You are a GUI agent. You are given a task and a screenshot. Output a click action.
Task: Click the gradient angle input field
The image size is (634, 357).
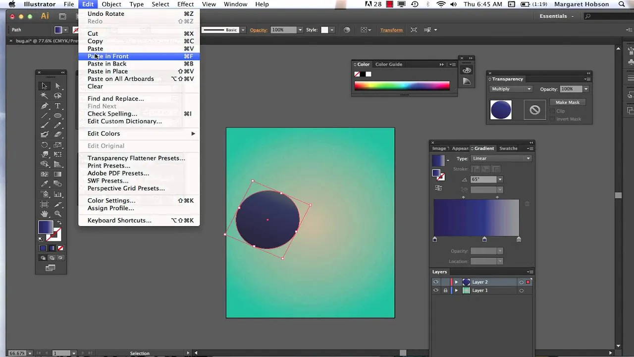tap(484, 179)
